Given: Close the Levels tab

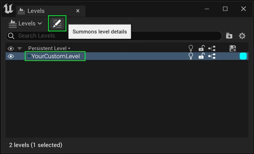Looking at the screenshot, I should (78, 11).
